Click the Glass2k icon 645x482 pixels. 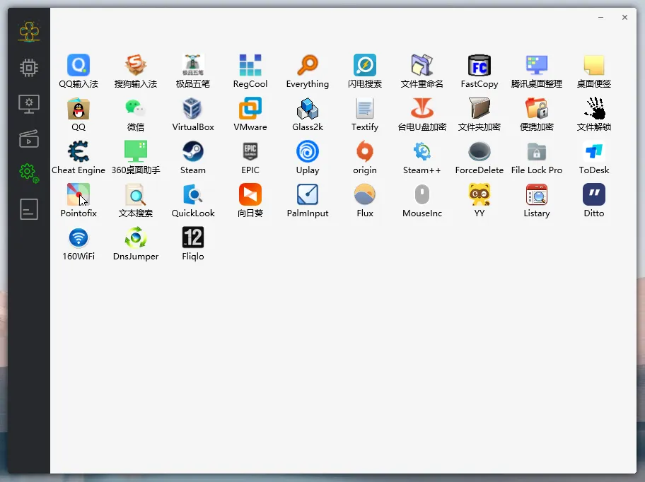(307, 108)
